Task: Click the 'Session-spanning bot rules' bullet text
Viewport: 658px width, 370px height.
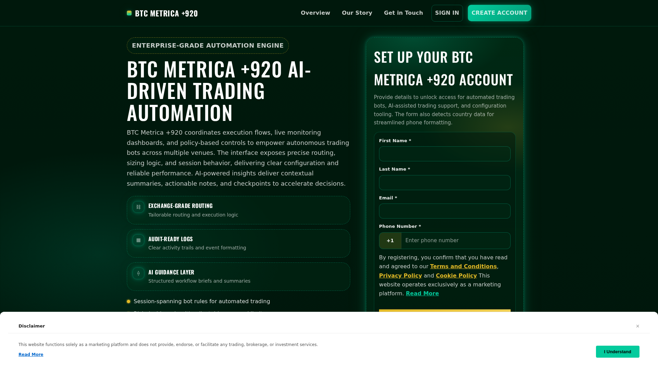Action: tap(202, 301)
